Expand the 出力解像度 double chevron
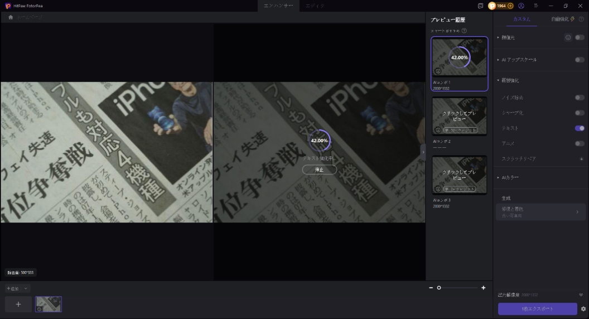The height and width of the screenshot is (319, 589). click(581, 295)
